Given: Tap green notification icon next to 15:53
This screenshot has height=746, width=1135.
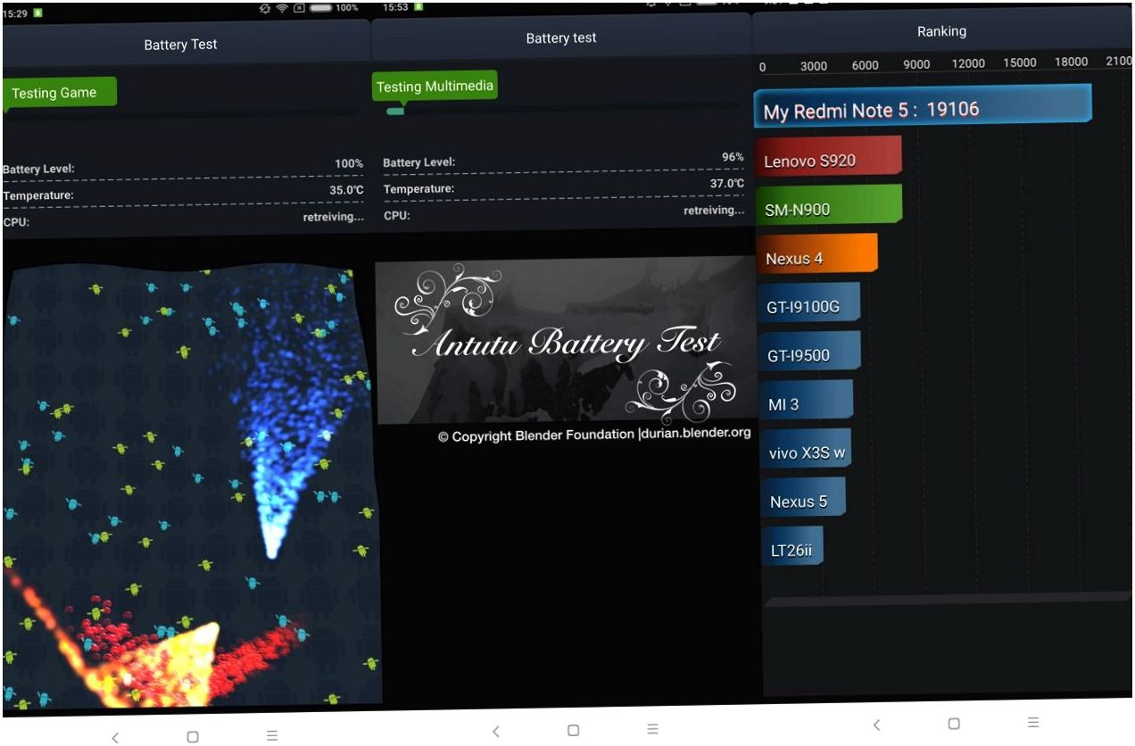Looking at the screenshot, I should pyautogui.click(x=418, y=7).
